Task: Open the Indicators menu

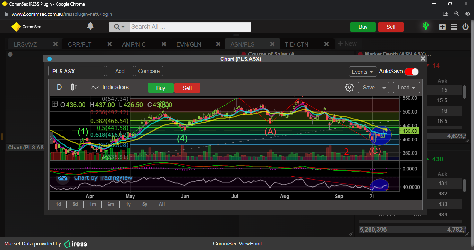Action: pos(109,87)
